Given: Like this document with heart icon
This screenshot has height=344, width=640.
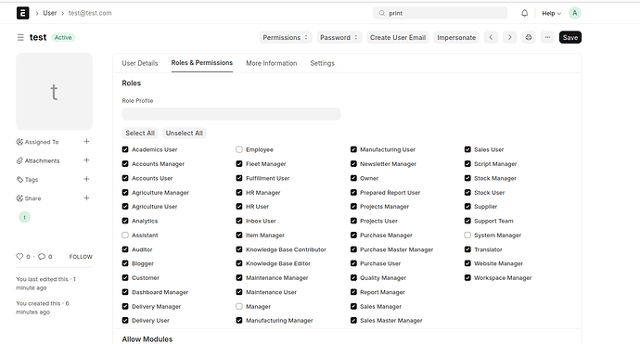Looking at the screenshot, I should pos(19,257).
